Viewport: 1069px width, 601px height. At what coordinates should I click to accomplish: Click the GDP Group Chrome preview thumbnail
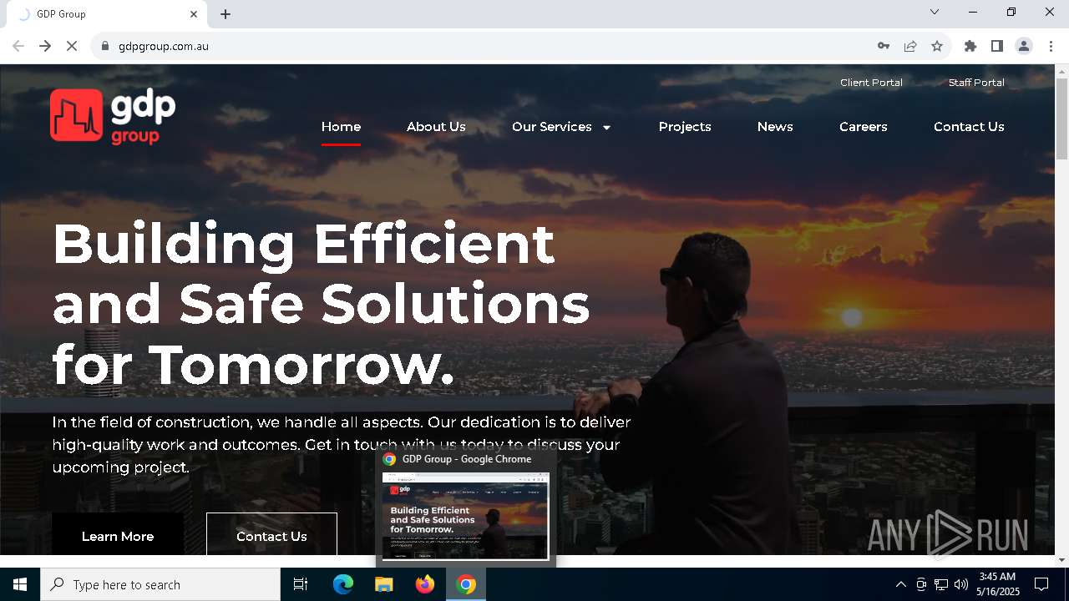pyautogui.click(x=465, y=516)
